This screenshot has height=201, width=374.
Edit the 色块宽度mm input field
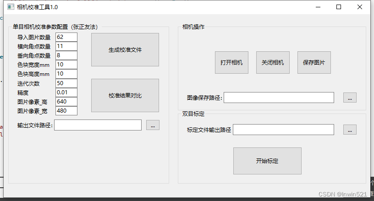coord(66,65)
